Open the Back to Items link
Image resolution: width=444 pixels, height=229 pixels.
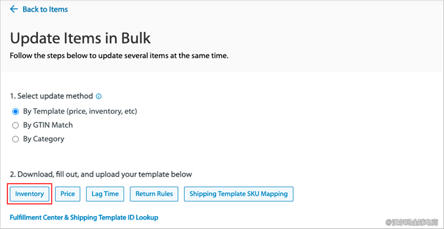pos(45,9)
